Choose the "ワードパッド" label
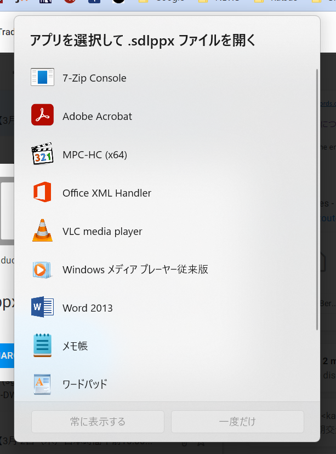Viewport: 336px width, 454px height. tap(85, 384)
